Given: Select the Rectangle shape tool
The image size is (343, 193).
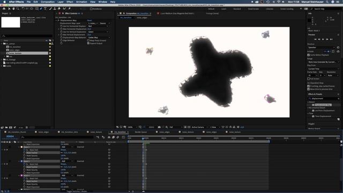Looking at the screenshot, I should tap(37, 9).
